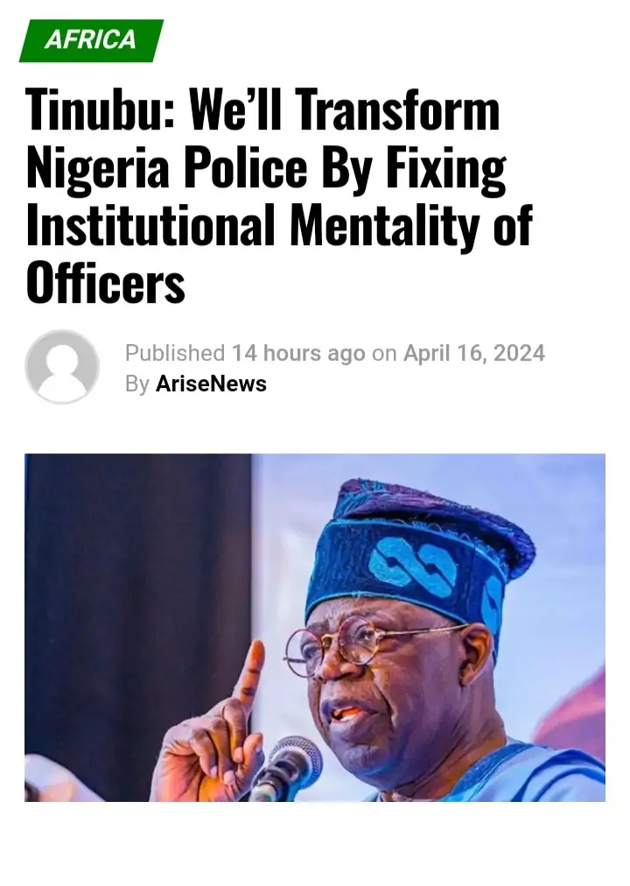Image resolution: width=630 pixels, height=886 pixels.
Task: Click the word "Published" in the byline
Action: [x=175, y=354]
